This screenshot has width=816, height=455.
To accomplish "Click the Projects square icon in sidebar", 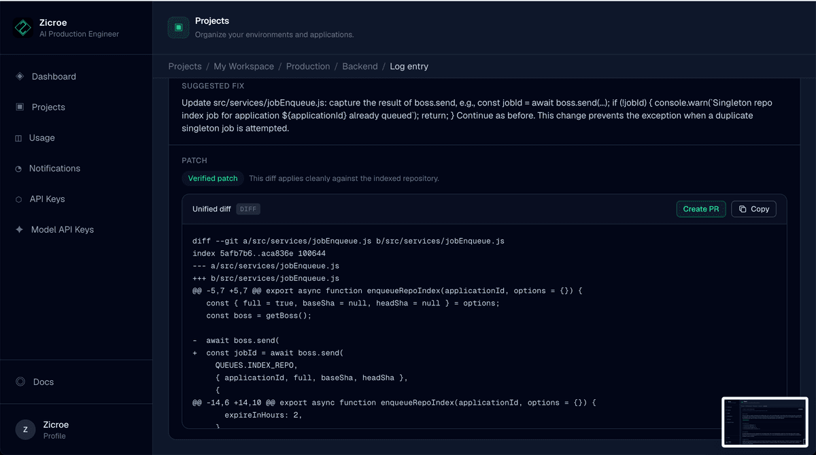I will click(19, 107).
